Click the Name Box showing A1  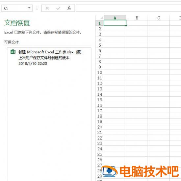17,8
